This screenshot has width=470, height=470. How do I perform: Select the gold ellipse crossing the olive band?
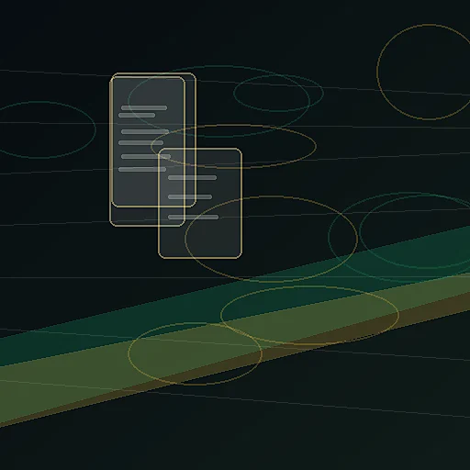pyautogui.click(x=309, y=315)
